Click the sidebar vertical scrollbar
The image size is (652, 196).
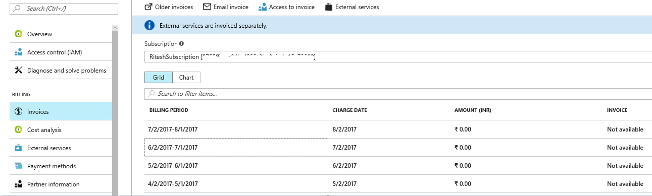pos(115,111)
